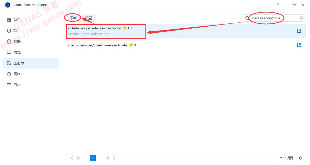The height and width of the screenshot is (165, 310).
Task: Go to the first results page
Action: [71, 158]
